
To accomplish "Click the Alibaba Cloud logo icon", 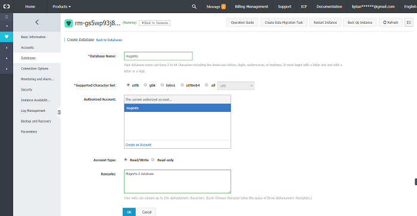I will pos(7,7).
